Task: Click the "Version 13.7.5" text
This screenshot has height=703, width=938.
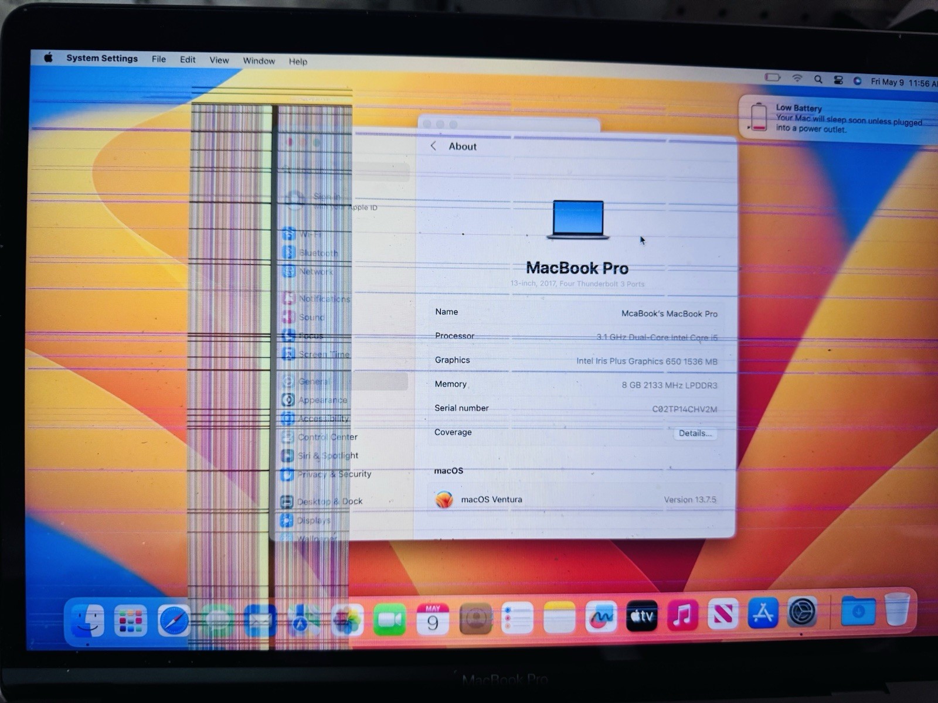Action: click(x=690, y=500)
